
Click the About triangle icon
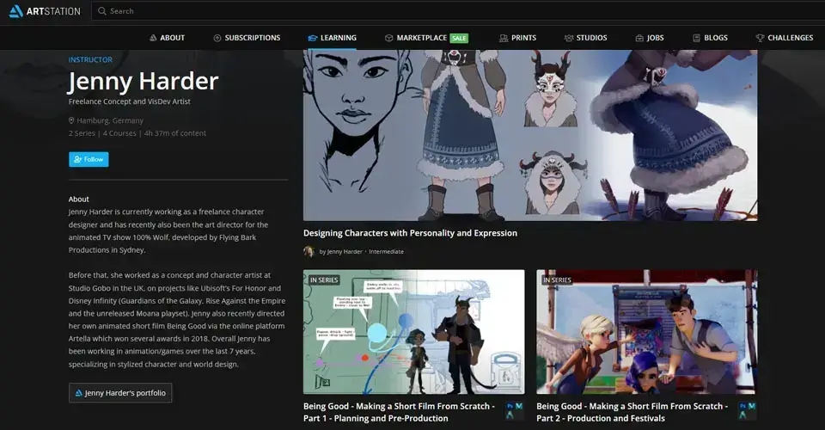153,38
